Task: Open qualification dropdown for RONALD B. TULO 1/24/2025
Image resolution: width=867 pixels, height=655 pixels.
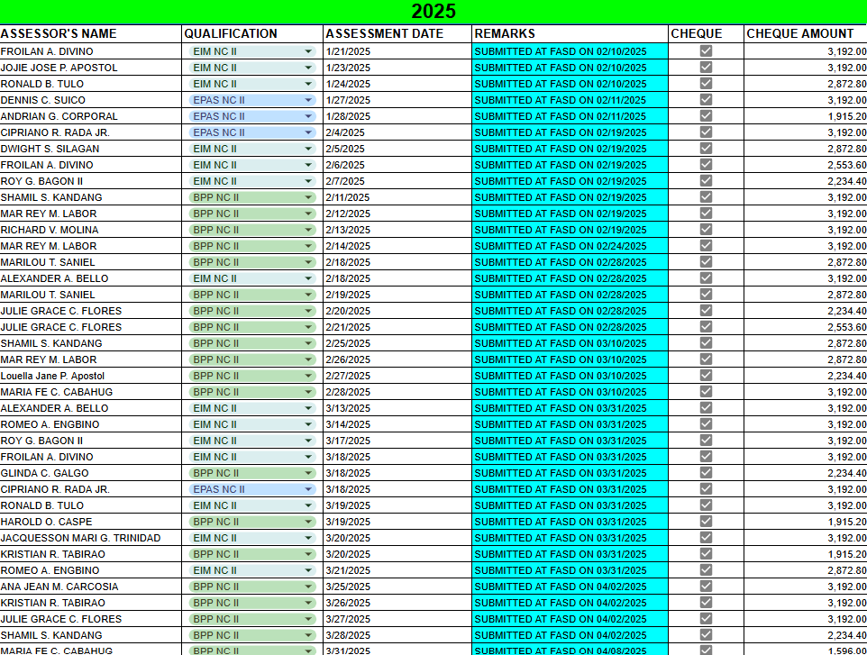Action: (308, 84)
